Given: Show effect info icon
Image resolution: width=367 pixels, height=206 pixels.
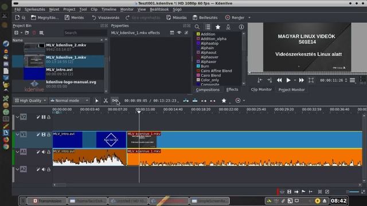Looking at the screenshot, I should tap(241, 27).
